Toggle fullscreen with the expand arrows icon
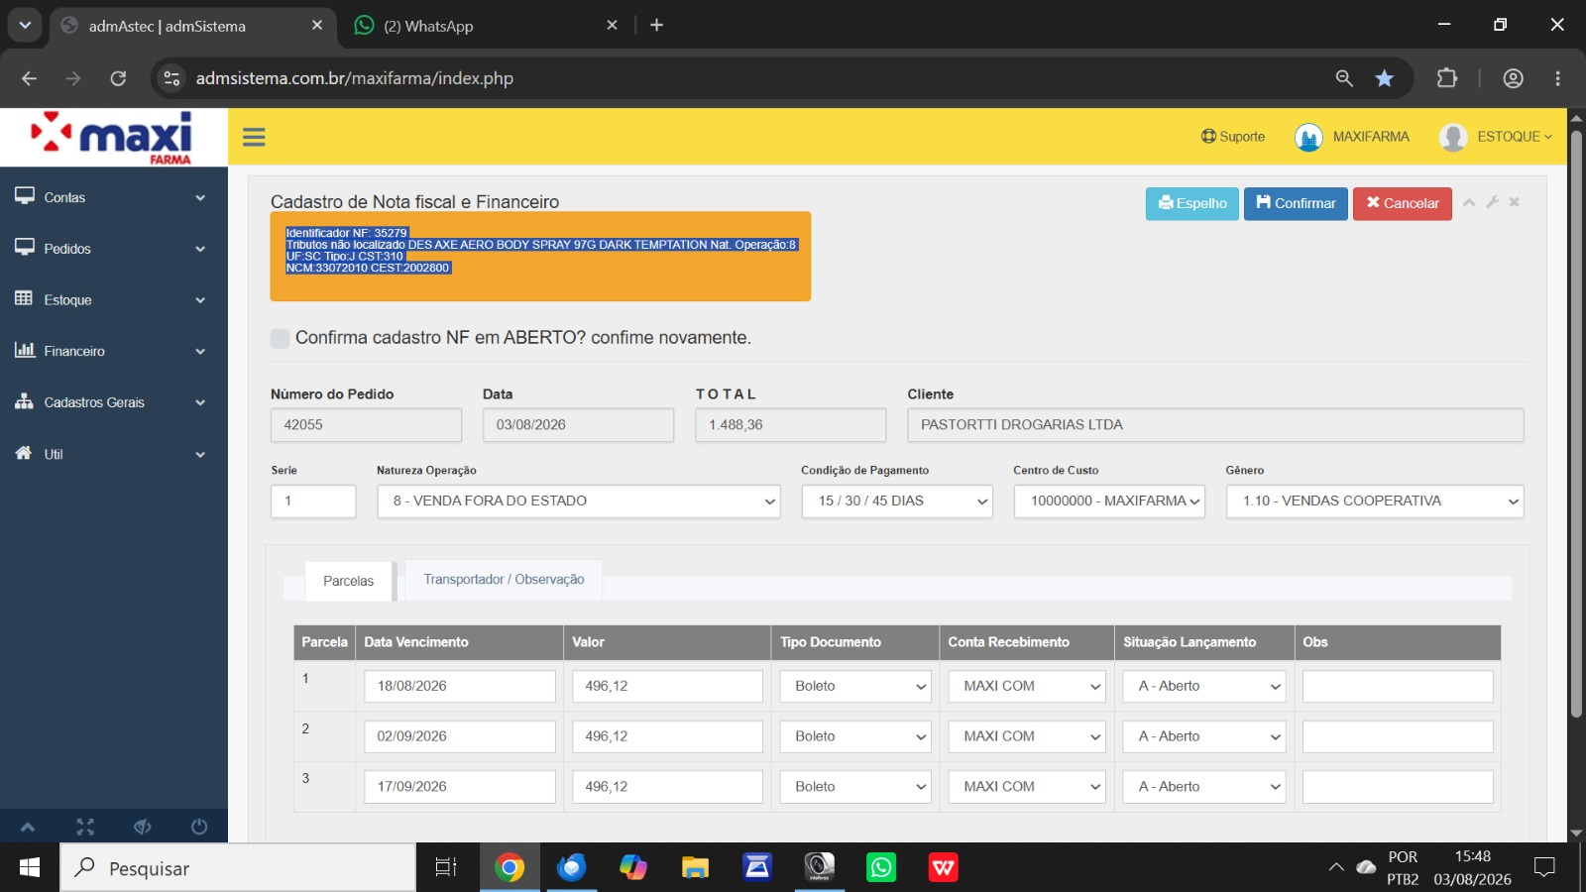This screenshot has height=892, width=1586. tap(85, 827)
